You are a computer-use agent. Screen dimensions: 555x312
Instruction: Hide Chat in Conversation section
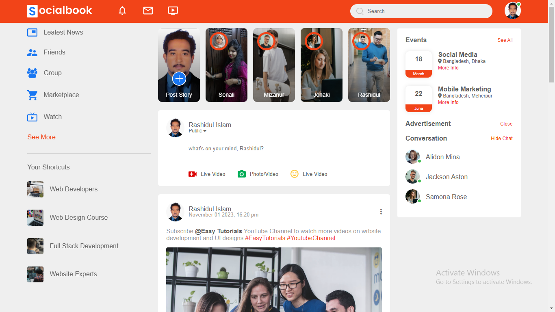tap(502, 139)
